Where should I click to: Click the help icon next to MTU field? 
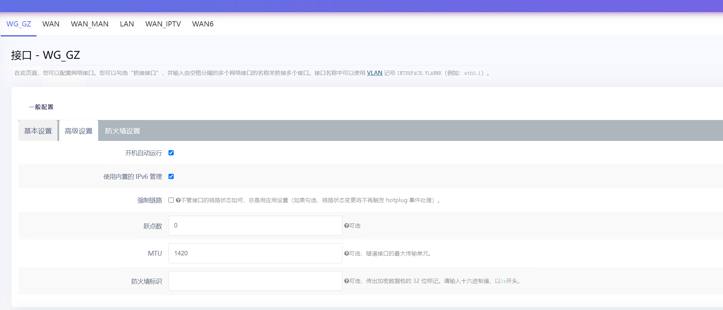(x=346, y=254)
